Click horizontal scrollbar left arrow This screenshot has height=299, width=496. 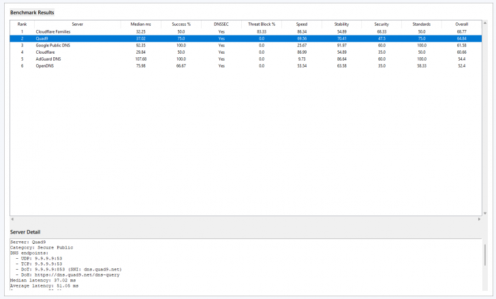pyautogui.click(x=12, y=219)
